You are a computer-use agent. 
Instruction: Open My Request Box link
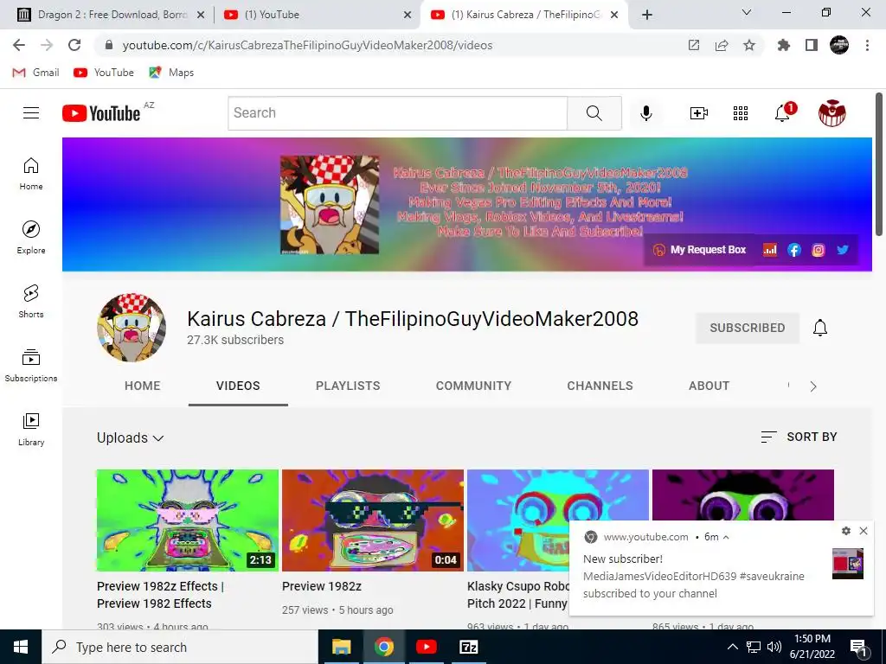tap(699, 250)
